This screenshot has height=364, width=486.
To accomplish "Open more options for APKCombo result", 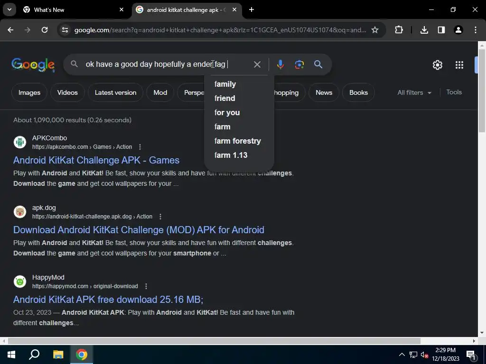I will click(140, 147).
